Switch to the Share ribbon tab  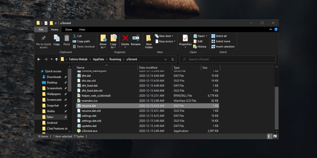coord(69,29)
